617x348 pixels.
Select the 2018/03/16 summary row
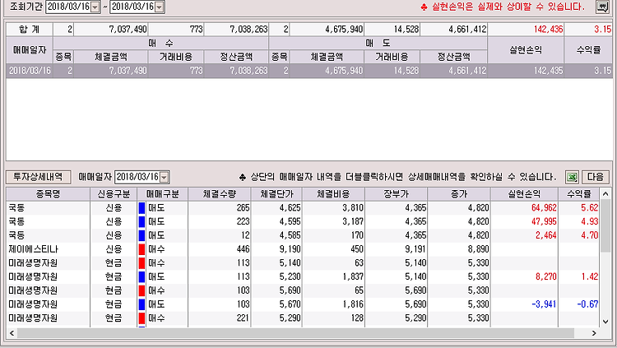pyautogui.click(x=308, y=71)
